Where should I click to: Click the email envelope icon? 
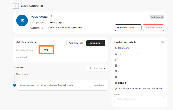[x=116, y=77]
